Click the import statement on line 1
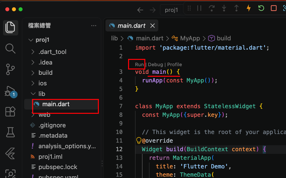Viewport: 286px width, 178px height. click(x=202, y=48)
